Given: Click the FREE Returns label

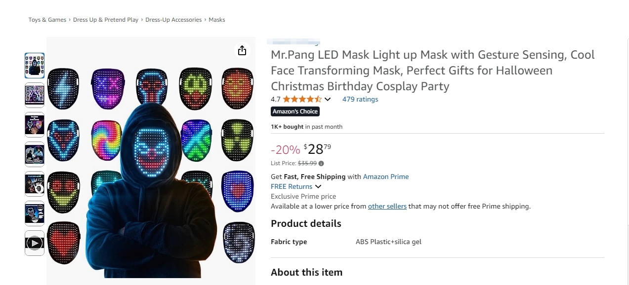Looking at the screenshot, I should pyautogui.click(x=291, y=186).
